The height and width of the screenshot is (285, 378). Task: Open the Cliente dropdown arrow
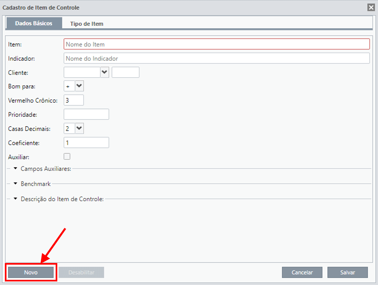[105, 72]
